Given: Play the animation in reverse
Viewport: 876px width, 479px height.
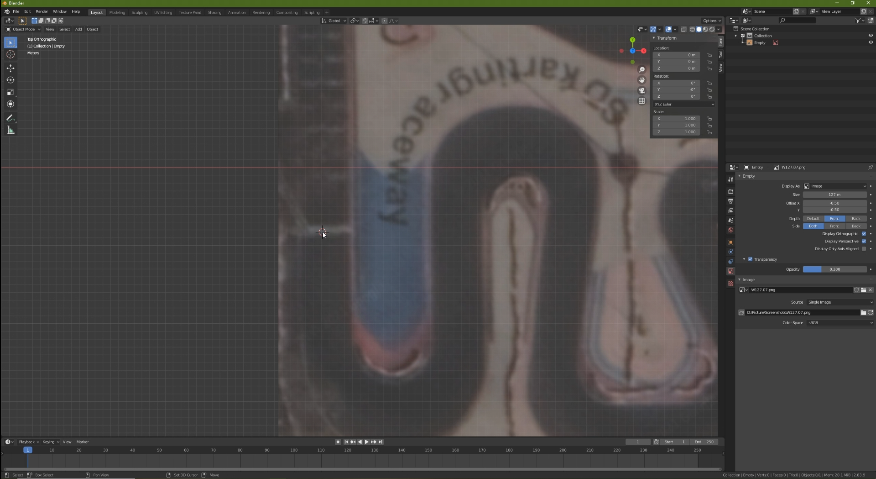Looking at the screenshot, I should pos(360,442).
